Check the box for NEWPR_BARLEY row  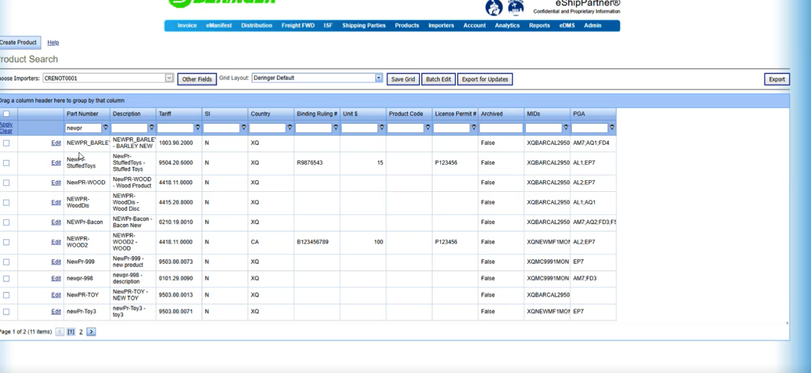coord(6,143)
